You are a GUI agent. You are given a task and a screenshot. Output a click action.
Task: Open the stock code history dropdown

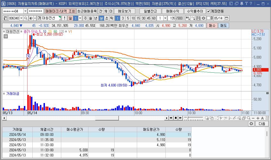pos(21,18)
